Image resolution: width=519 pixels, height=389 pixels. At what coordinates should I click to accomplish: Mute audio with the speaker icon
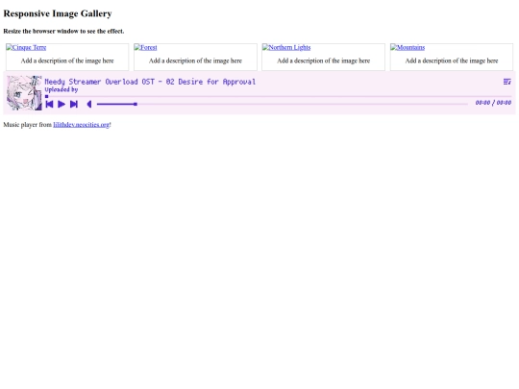pyautogui.click(x=88, y=104)
